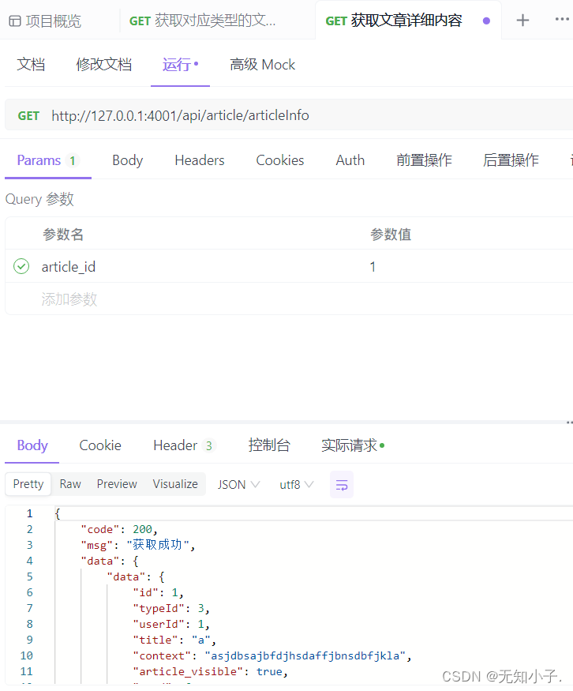Open the 高级 Mock tab
573x691 pixels.
pyautogui.click(x=262, y=64)
